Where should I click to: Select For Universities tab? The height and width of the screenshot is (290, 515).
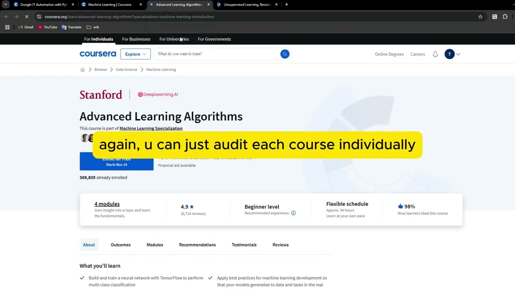(x=174, y=39)
